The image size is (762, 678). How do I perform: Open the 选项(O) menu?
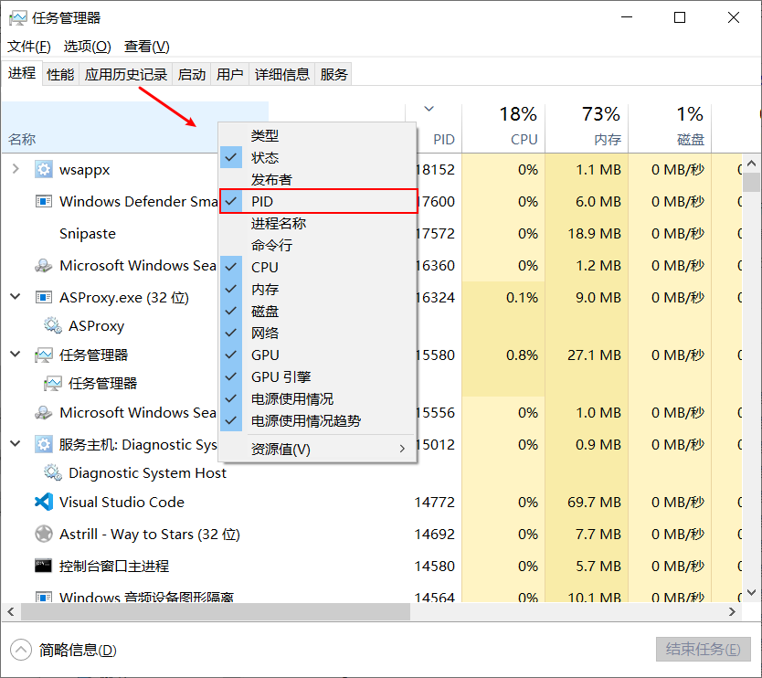point(88,47)
